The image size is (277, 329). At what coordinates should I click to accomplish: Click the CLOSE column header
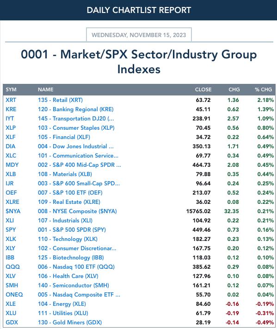coord(203,89)
